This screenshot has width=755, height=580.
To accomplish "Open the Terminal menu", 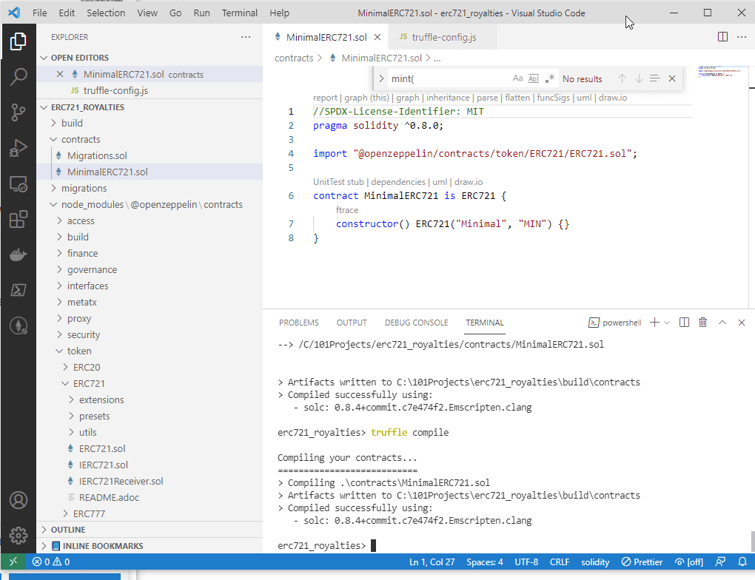I will [239, 13].
